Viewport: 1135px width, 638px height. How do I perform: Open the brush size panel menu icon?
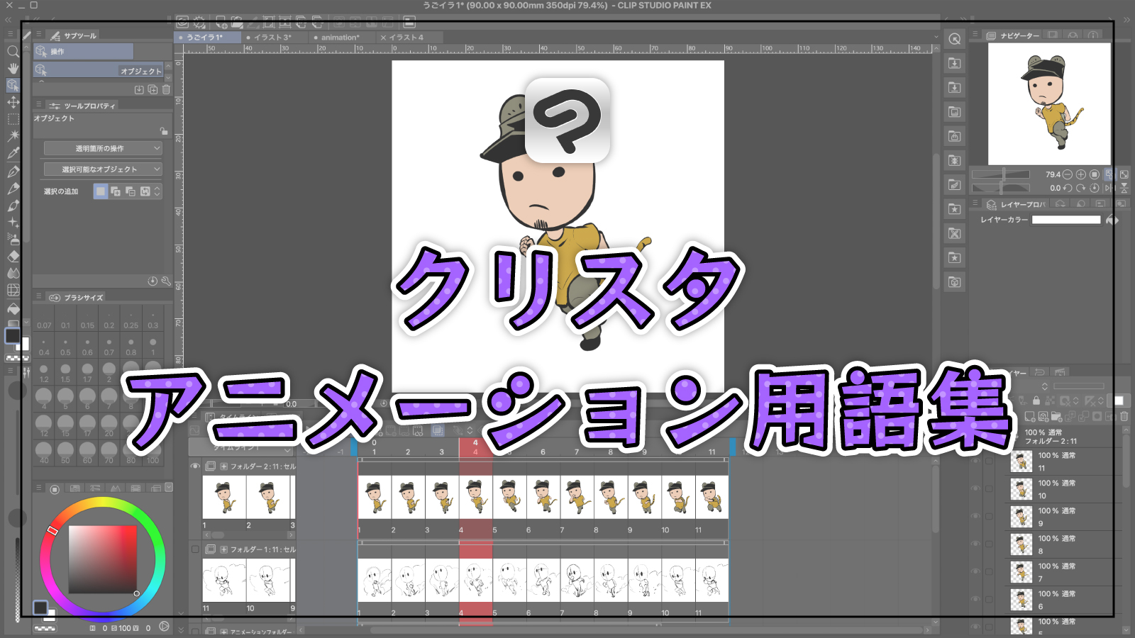39,296
